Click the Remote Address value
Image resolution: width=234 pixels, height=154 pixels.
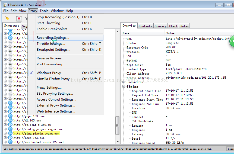tap(196, 78)
